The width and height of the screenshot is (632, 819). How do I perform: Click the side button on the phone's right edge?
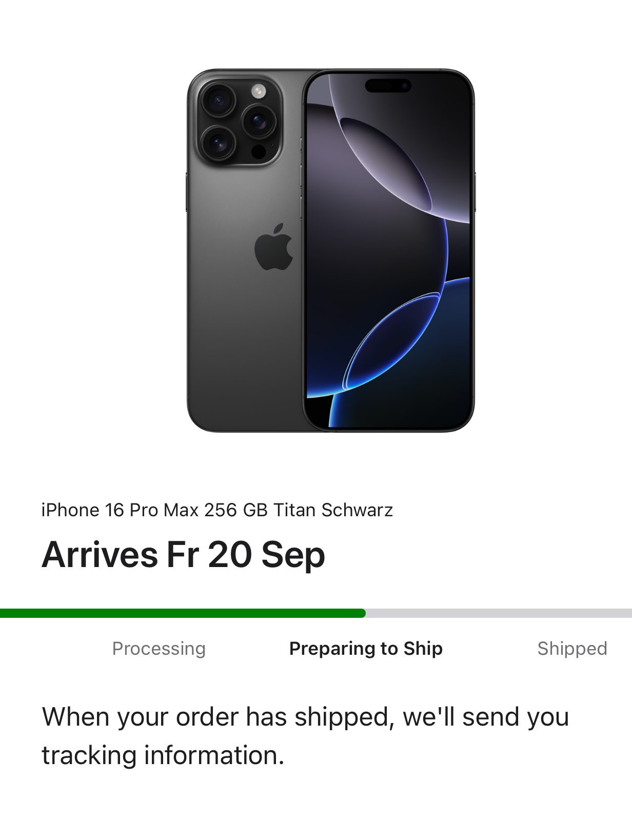[475, 191]
